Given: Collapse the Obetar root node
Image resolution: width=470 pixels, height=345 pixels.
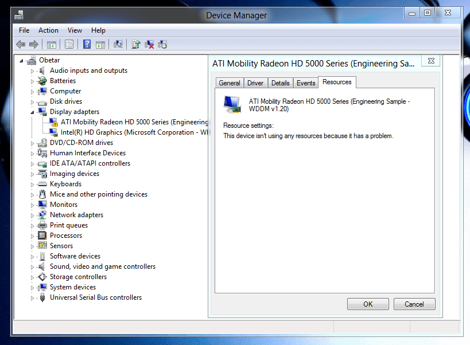Looking at the screenshot, I should tap(21, 61).
